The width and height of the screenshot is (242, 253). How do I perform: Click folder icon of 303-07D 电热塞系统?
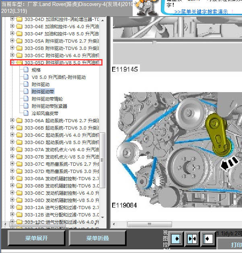19,171
